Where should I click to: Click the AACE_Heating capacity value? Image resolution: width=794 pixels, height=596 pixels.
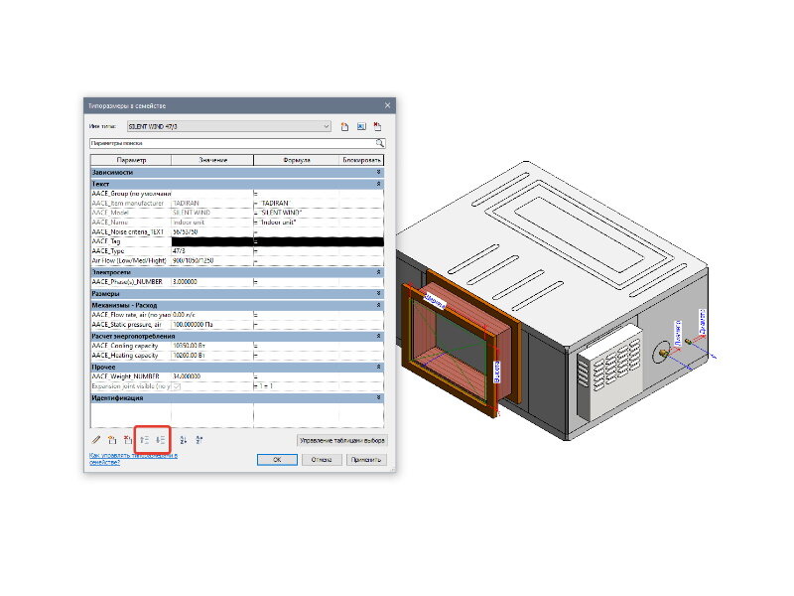coord(212,356)
